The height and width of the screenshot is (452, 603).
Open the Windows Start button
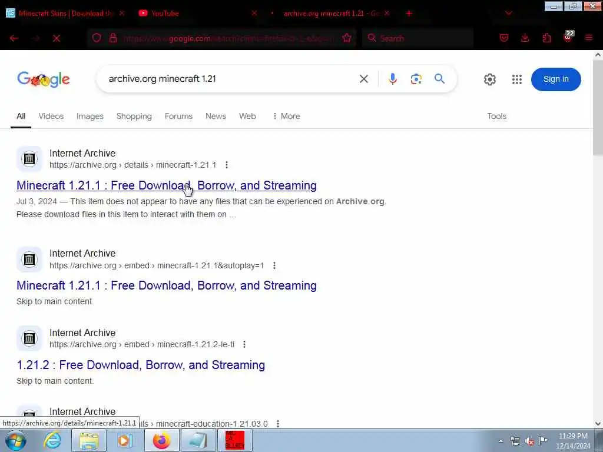point(16,440)
